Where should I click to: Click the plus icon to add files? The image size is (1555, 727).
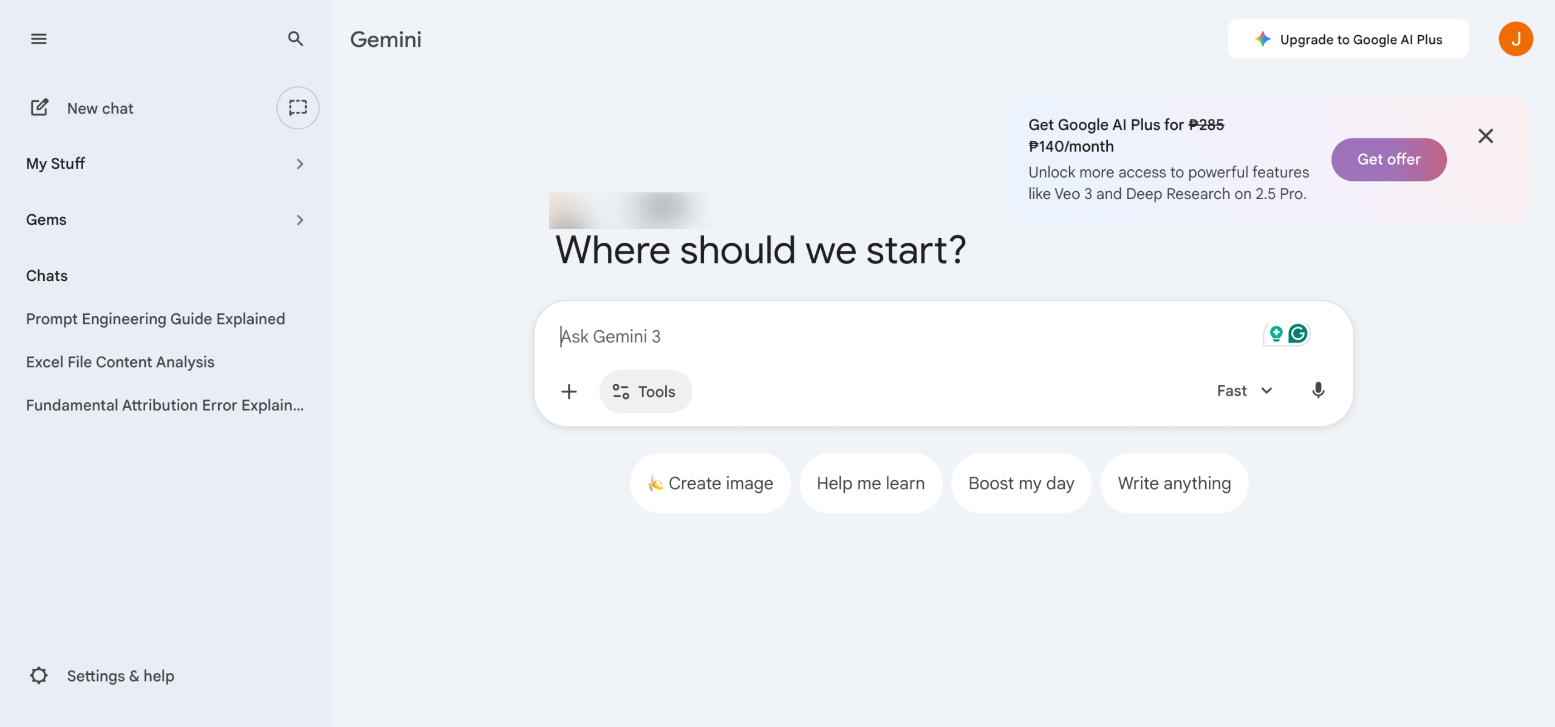(569, 392)
